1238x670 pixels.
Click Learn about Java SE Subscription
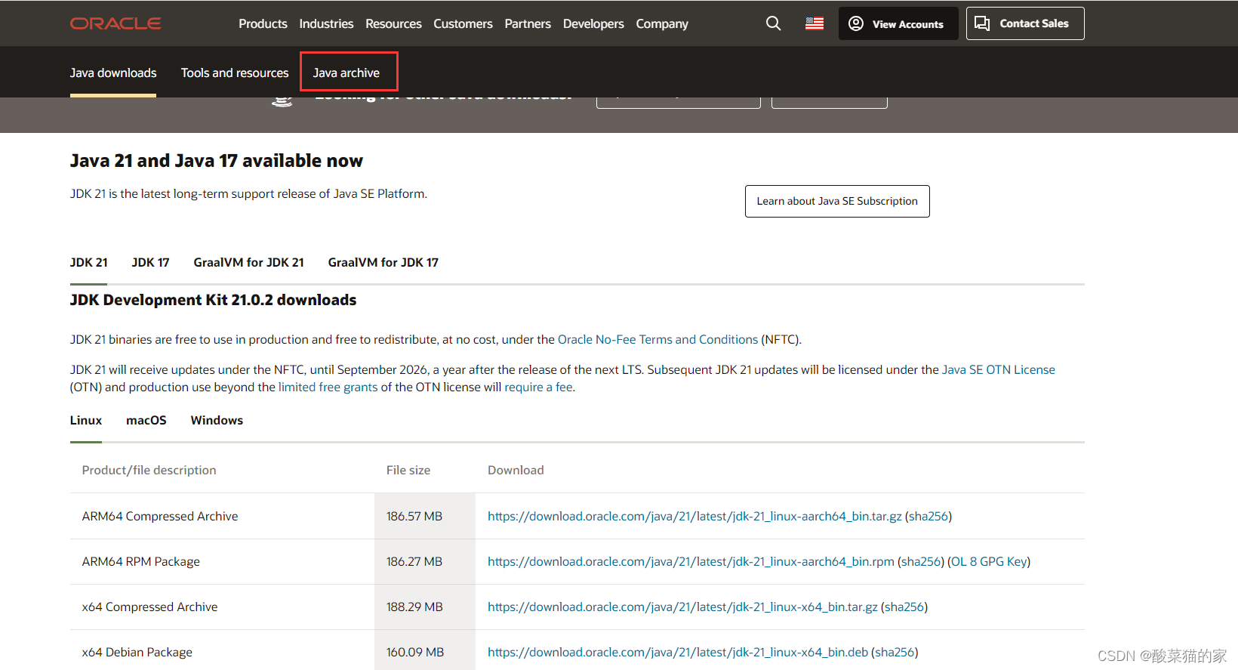click(837, 201)
